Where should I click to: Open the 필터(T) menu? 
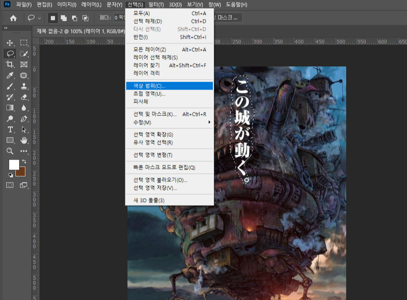pos(156,5)
